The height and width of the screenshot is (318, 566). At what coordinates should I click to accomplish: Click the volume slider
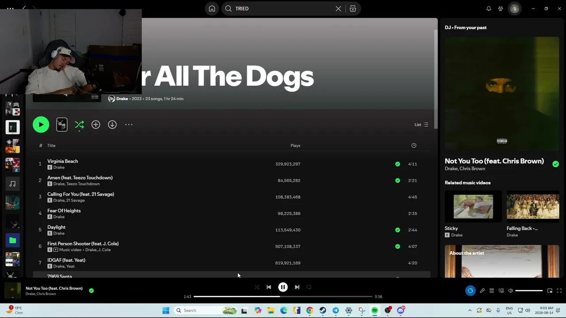[x=529, y=291]
